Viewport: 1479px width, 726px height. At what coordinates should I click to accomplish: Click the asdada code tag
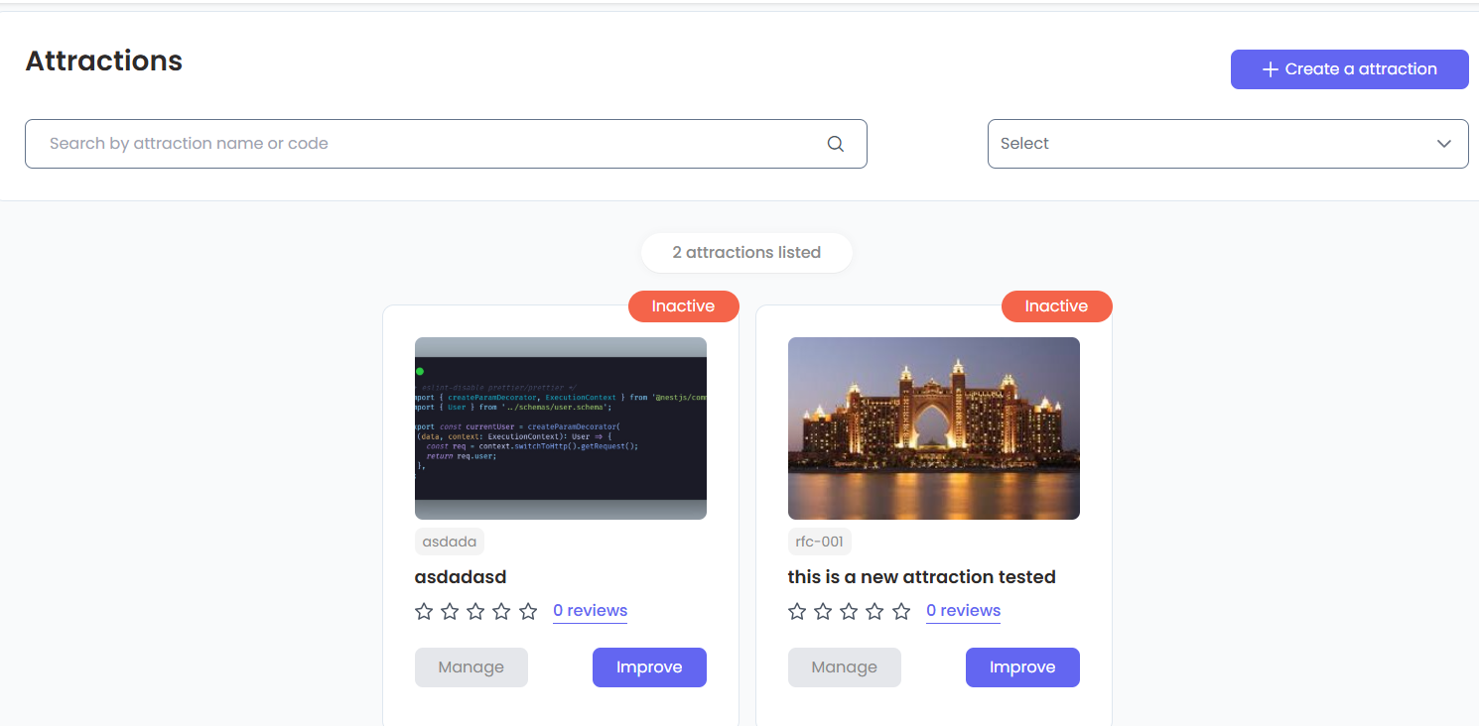coord(450,542)
